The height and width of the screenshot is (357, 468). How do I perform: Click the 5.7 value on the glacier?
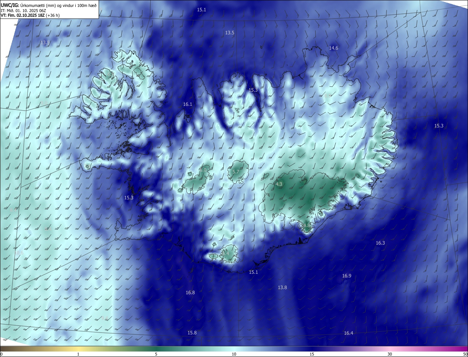tap(236, 172)
